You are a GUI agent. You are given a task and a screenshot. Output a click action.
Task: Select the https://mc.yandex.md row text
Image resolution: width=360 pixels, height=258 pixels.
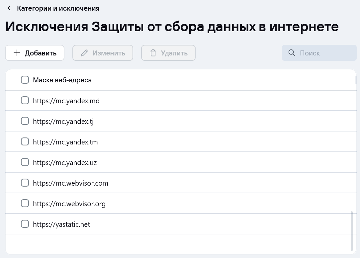66,101
